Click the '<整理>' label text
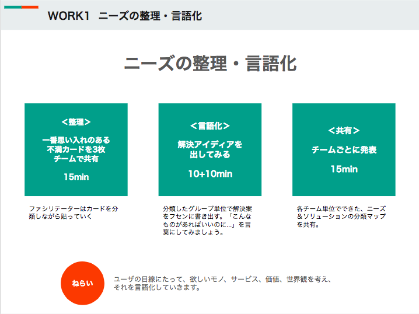This screenshot has height=314, width=419. 76,122
